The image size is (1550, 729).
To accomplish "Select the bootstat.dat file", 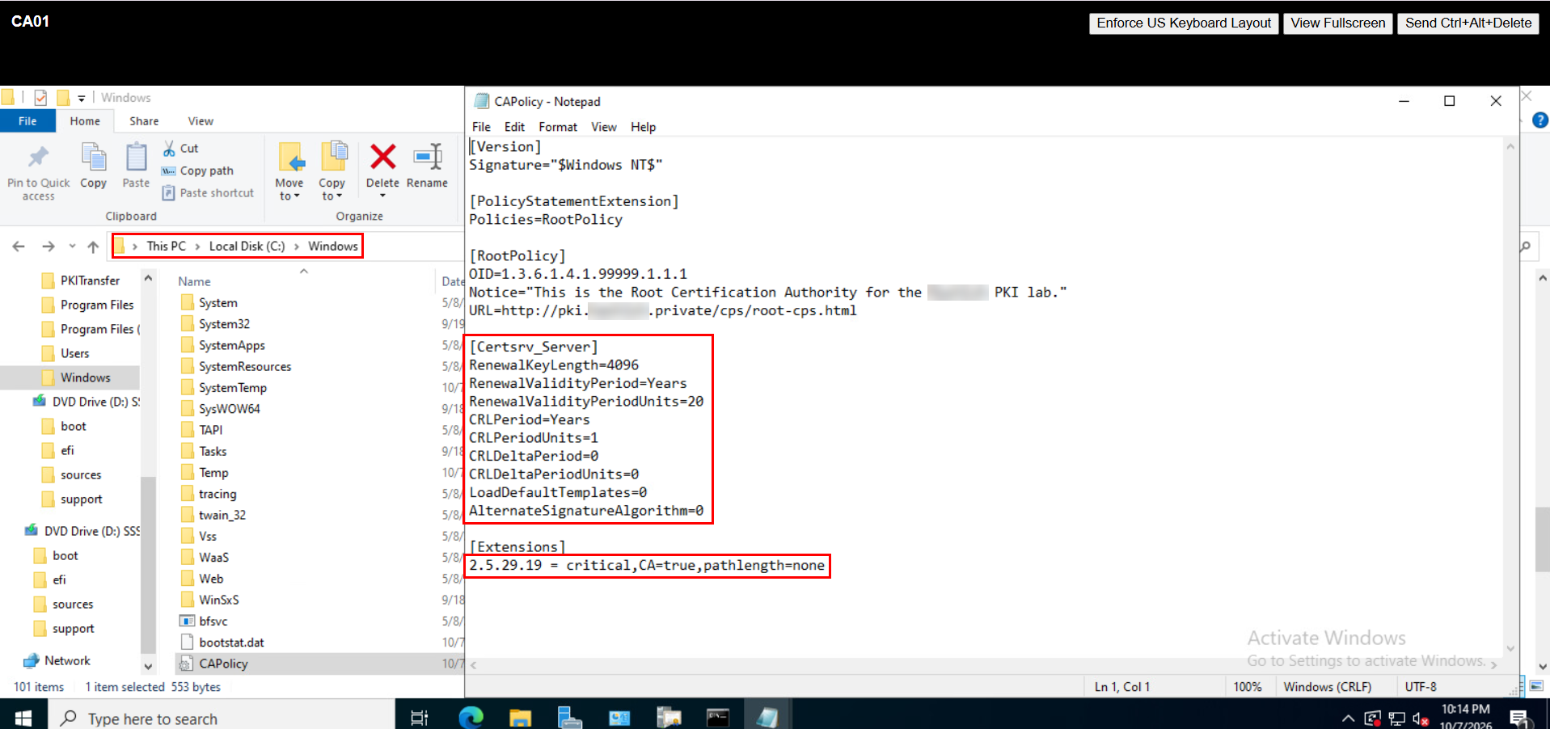I will [x=231, y=643].
